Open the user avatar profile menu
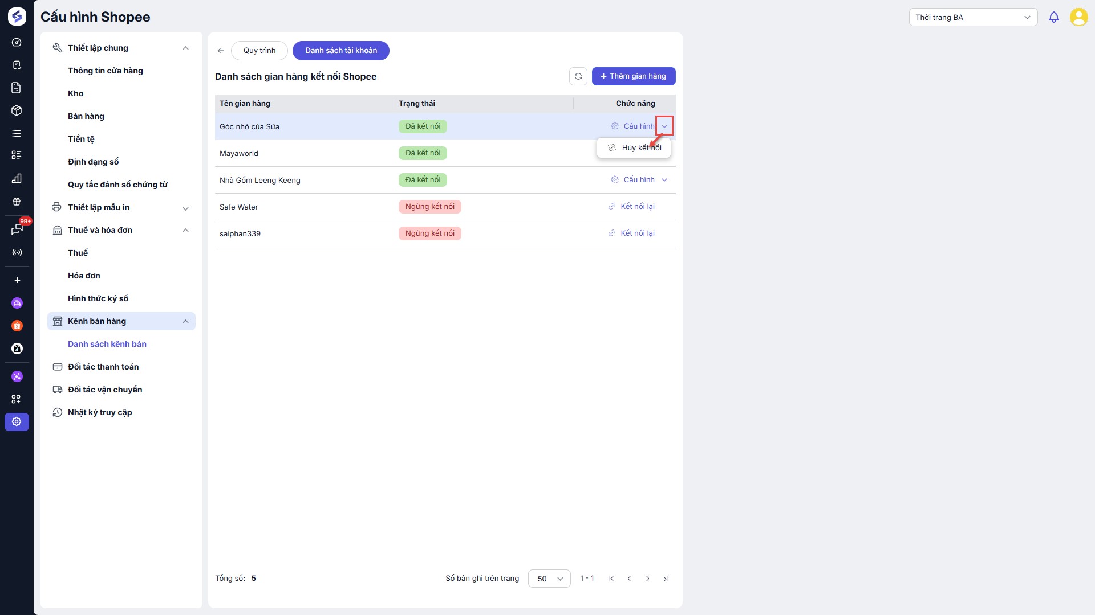This screenshot has height=615, width=1095. [x=1078, y=17]
